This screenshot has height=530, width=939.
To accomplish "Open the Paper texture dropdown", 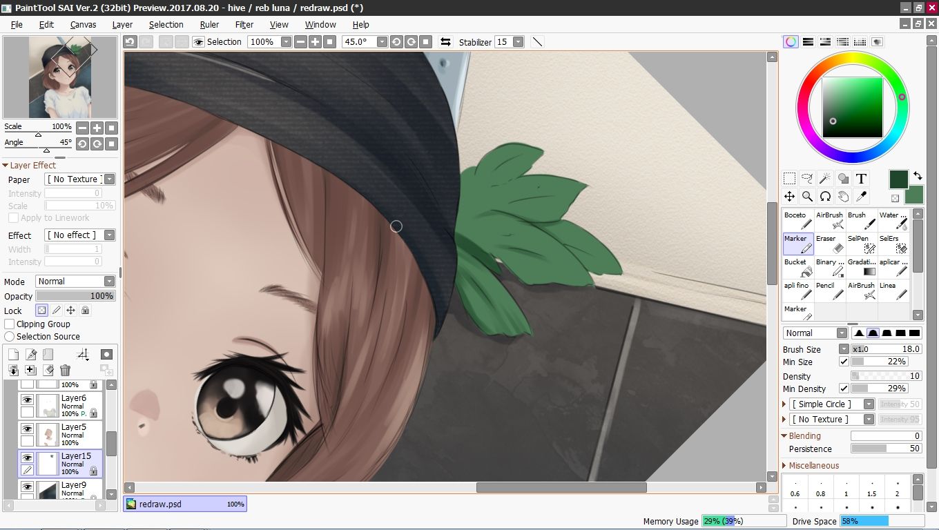I will 109,179.
